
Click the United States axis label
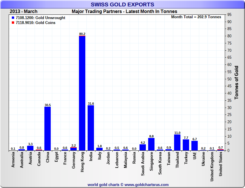220,164
